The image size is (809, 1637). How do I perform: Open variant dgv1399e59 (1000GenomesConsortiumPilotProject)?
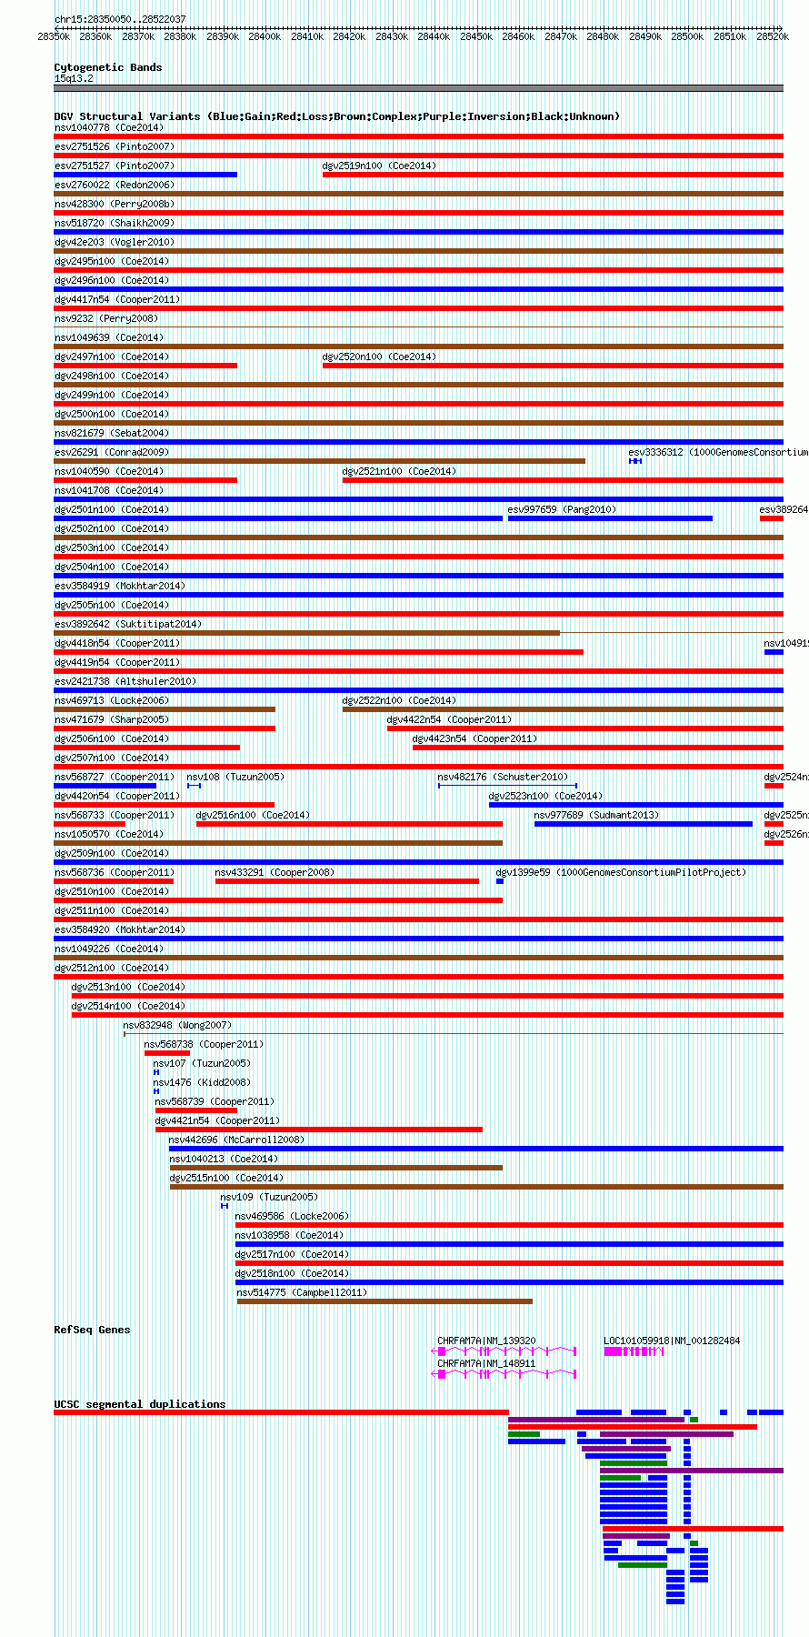[621, 873]
